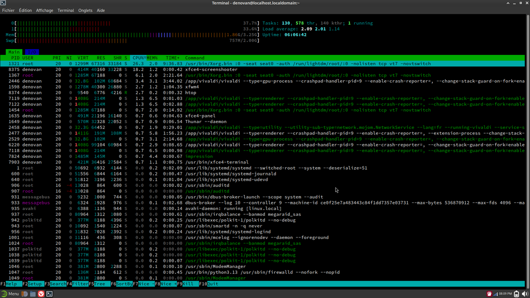Select the avahi-daemon process row

pos(262,208)
